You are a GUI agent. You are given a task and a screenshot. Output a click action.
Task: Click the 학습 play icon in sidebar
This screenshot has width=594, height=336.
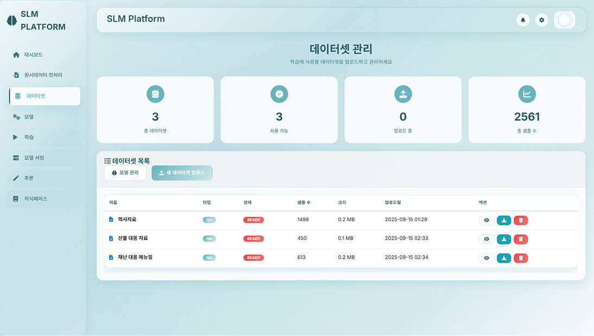tap(16, 137)
